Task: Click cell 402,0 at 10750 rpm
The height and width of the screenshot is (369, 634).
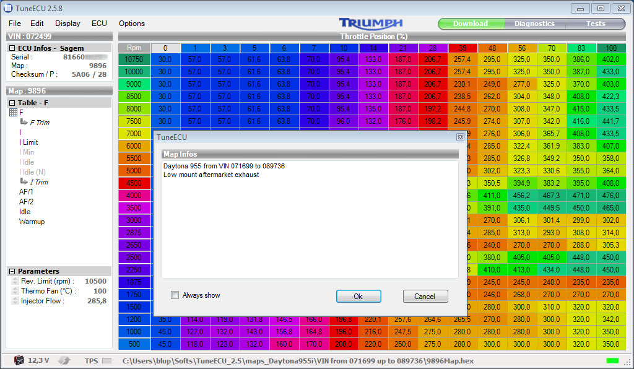Action: pyautogui.click(x=611, y=59)
